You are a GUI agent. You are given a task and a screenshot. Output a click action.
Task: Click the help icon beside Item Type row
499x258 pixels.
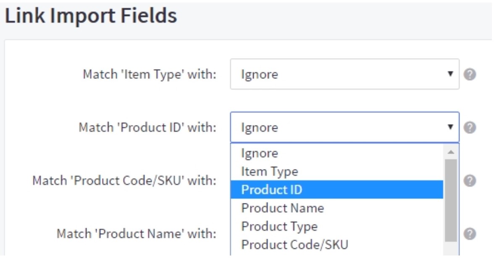[x=470, y=74]
